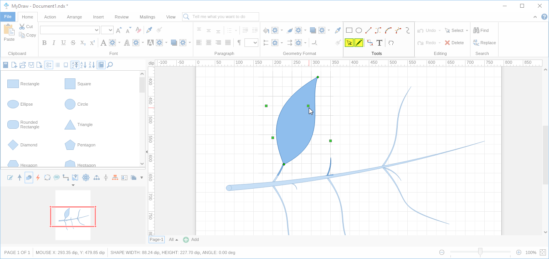Expand geometry fill options dropdown arrow
Screen dimensions: 549x259
282,30
